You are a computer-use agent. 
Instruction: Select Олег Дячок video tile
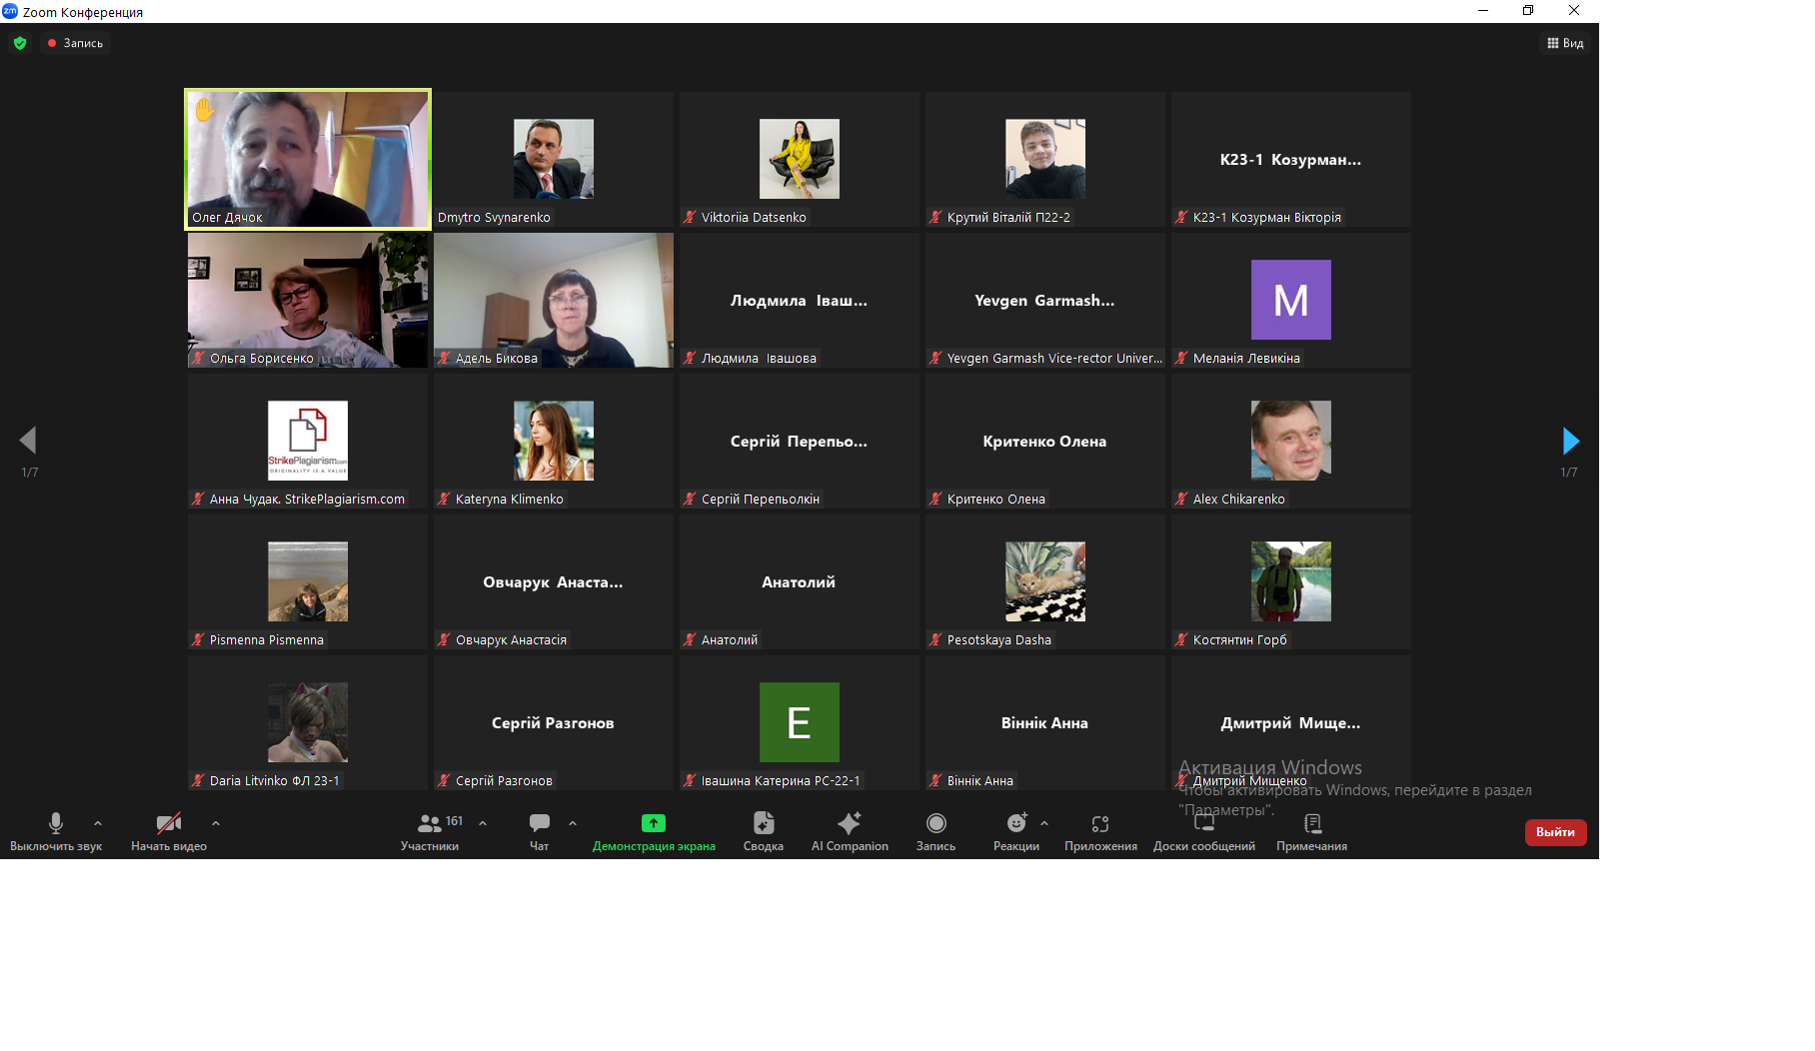click(x=308, y=160)
